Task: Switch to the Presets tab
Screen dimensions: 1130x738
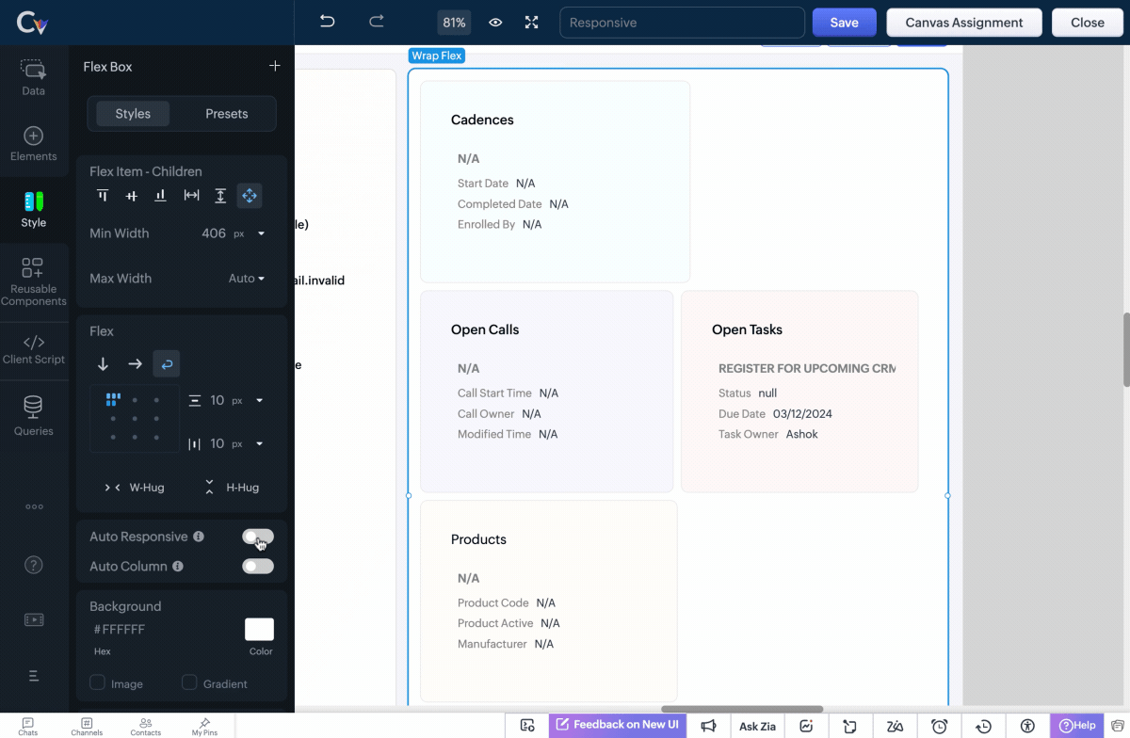Action: 226,114
